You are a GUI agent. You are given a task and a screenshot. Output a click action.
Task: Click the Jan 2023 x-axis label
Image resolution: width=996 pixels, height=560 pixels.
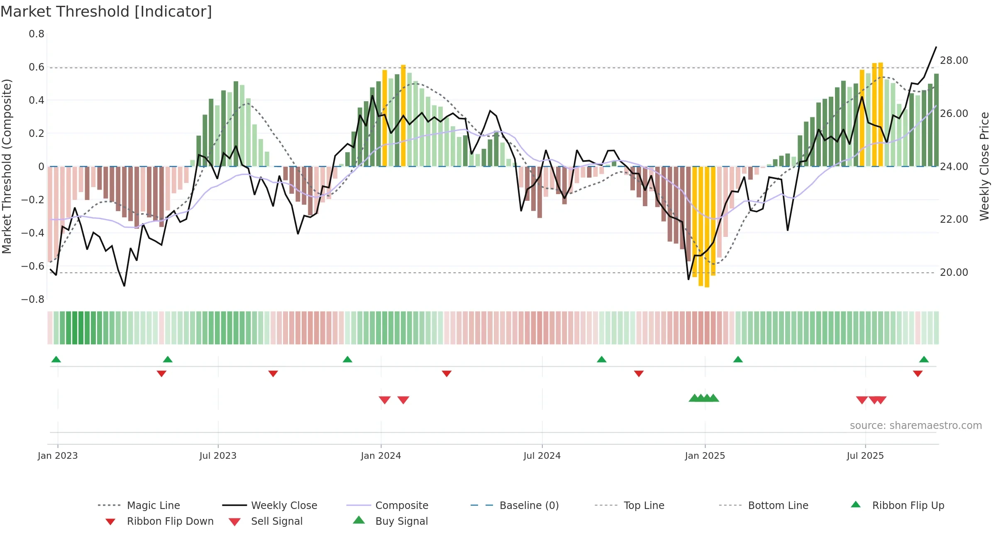click(58, 456)
